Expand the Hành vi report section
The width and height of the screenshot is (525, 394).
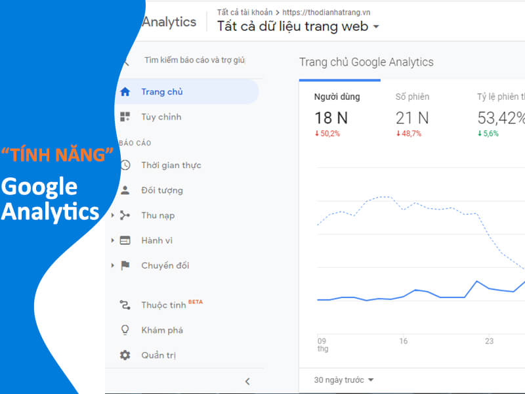[x=113, y=240]
